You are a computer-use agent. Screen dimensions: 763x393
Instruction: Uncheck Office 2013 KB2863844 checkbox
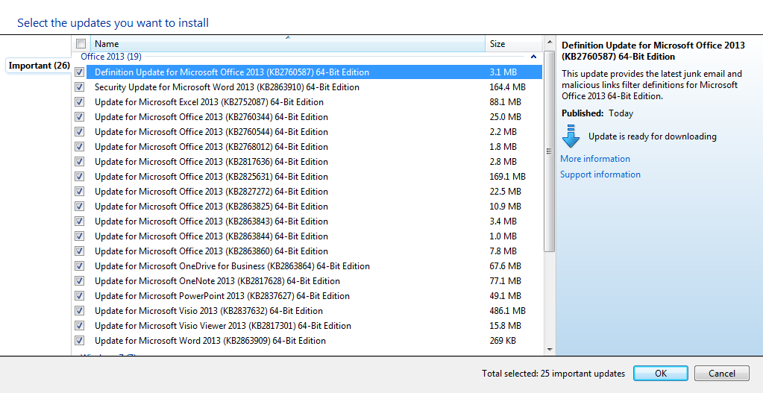pyautogui.click(x=79, y=236)
